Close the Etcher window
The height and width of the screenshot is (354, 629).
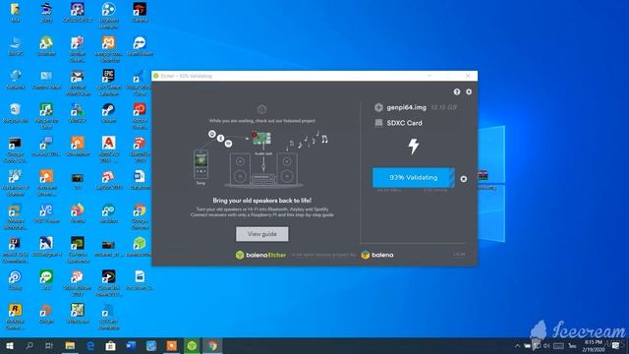point(468,76)
